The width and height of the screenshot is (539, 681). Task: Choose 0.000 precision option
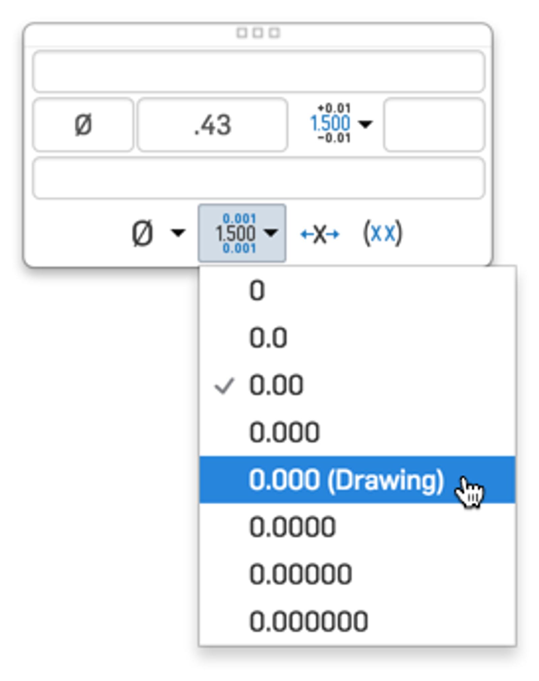coord(284,432)
